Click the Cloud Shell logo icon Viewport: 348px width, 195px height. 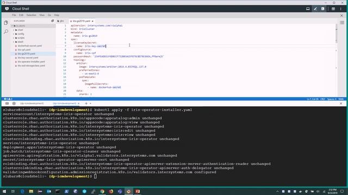tap(7, 9)
